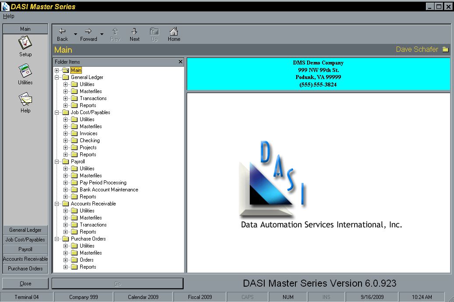The width and height of the screenshot is (454, 302).
Task: Click the DMS Demo Company header text
Action: [318, 63]
